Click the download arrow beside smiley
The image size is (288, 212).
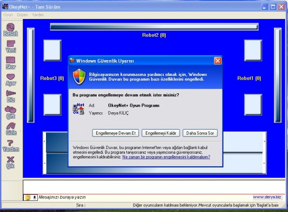pyautogui.click(x=34, y=198)
